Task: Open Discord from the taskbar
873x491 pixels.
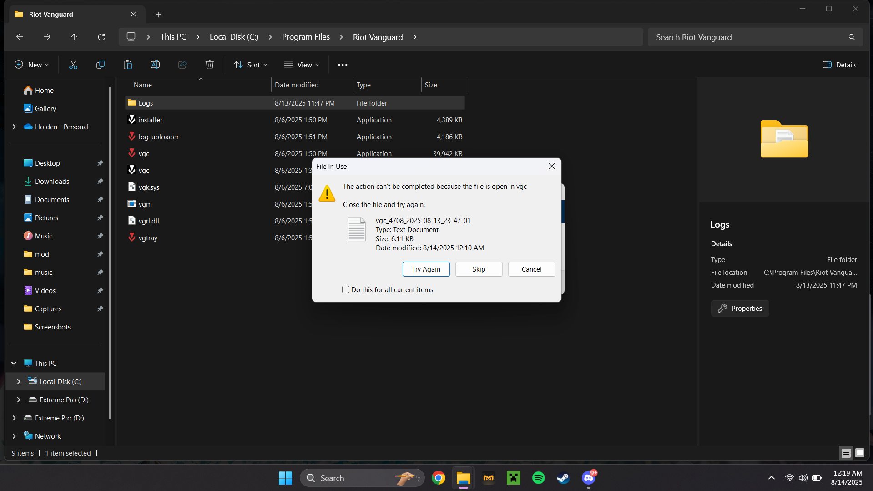Action: (x=589, y=478)
